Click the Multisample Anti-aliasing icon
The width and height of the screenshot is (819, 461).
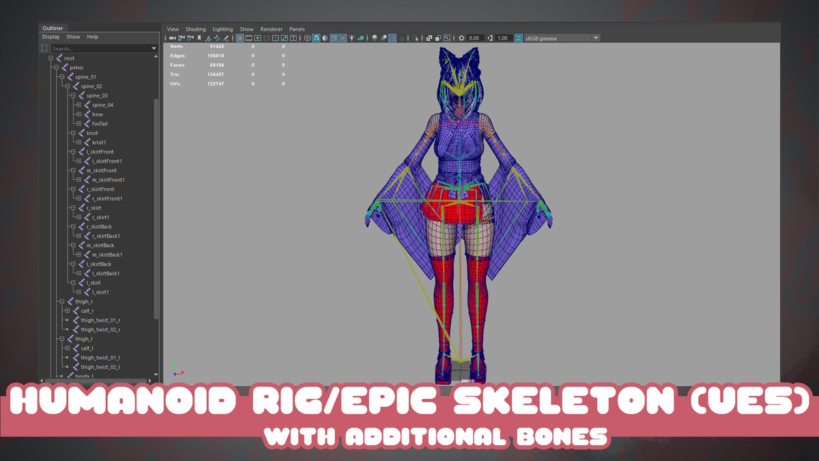tap(392, 38)
